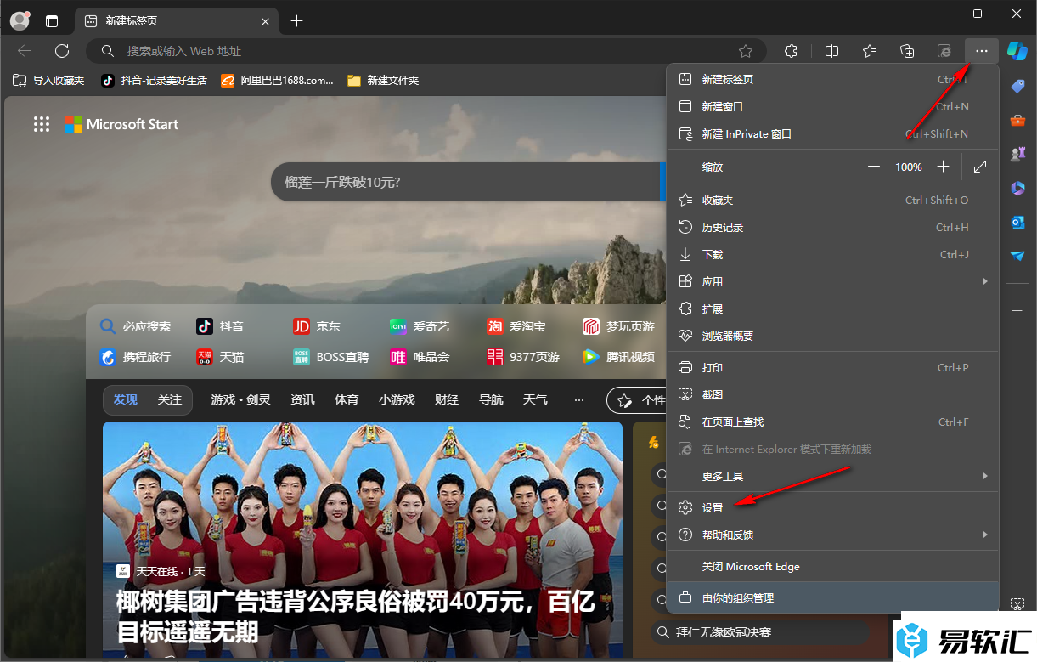Select 设置 from the menu
The width and height of the screenshot is (1037, 662).
713,507
